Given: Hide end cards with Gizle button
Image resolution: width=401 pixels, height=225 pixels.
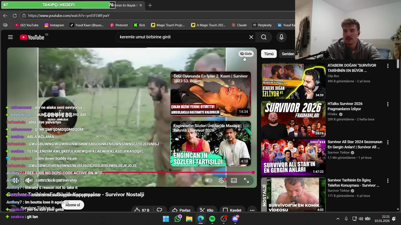Looking at the screenshot, I should (246, 54).
